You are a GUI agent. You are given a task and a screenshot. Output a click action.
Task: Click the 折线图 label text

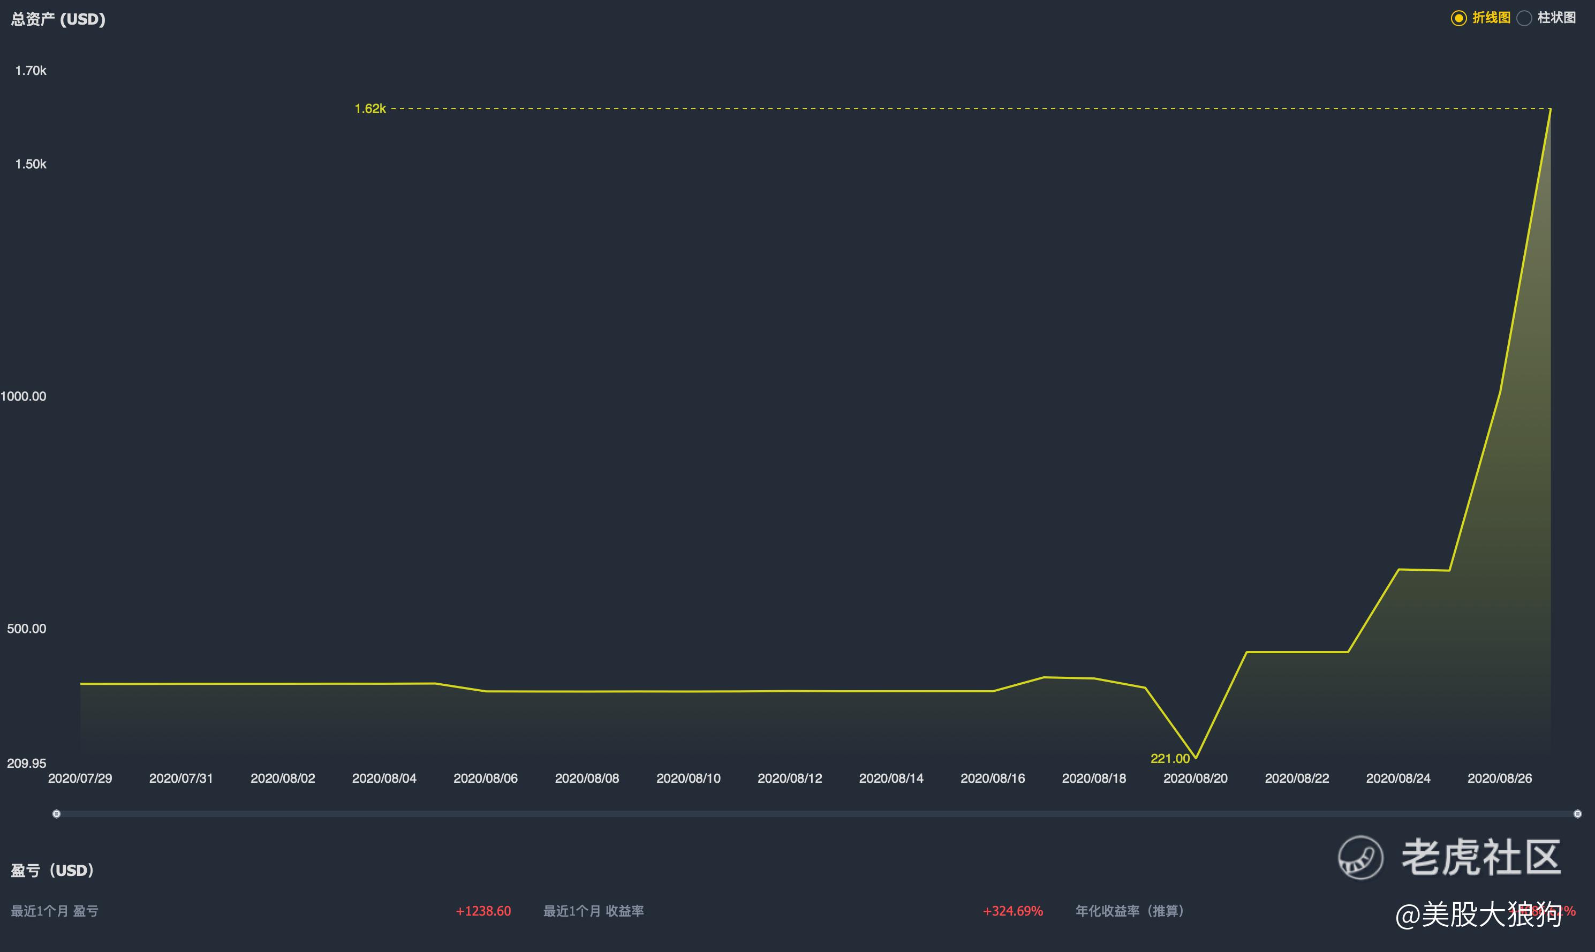click(1491, 18)
